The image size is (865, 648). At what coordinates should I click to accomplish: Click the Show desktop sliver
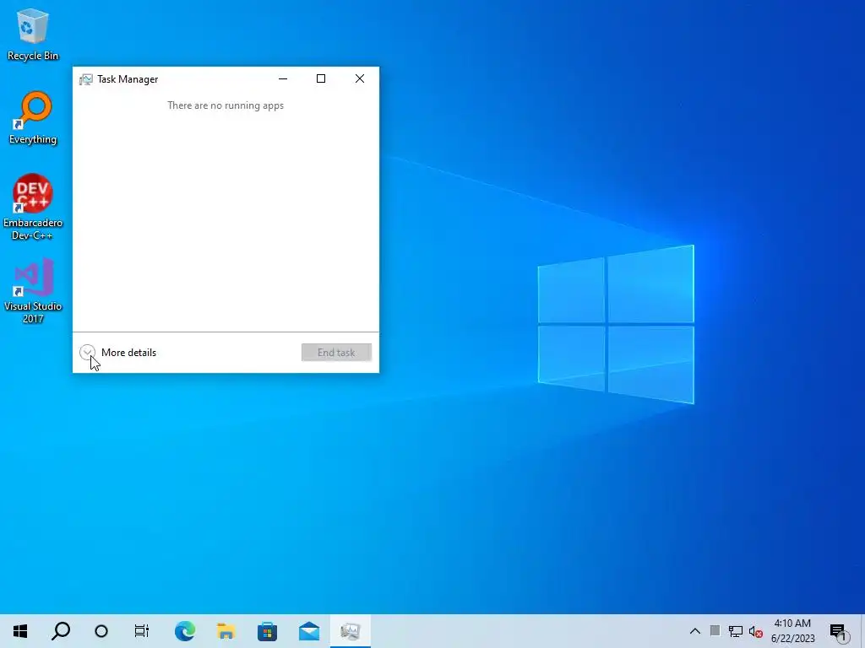(862, 631)
